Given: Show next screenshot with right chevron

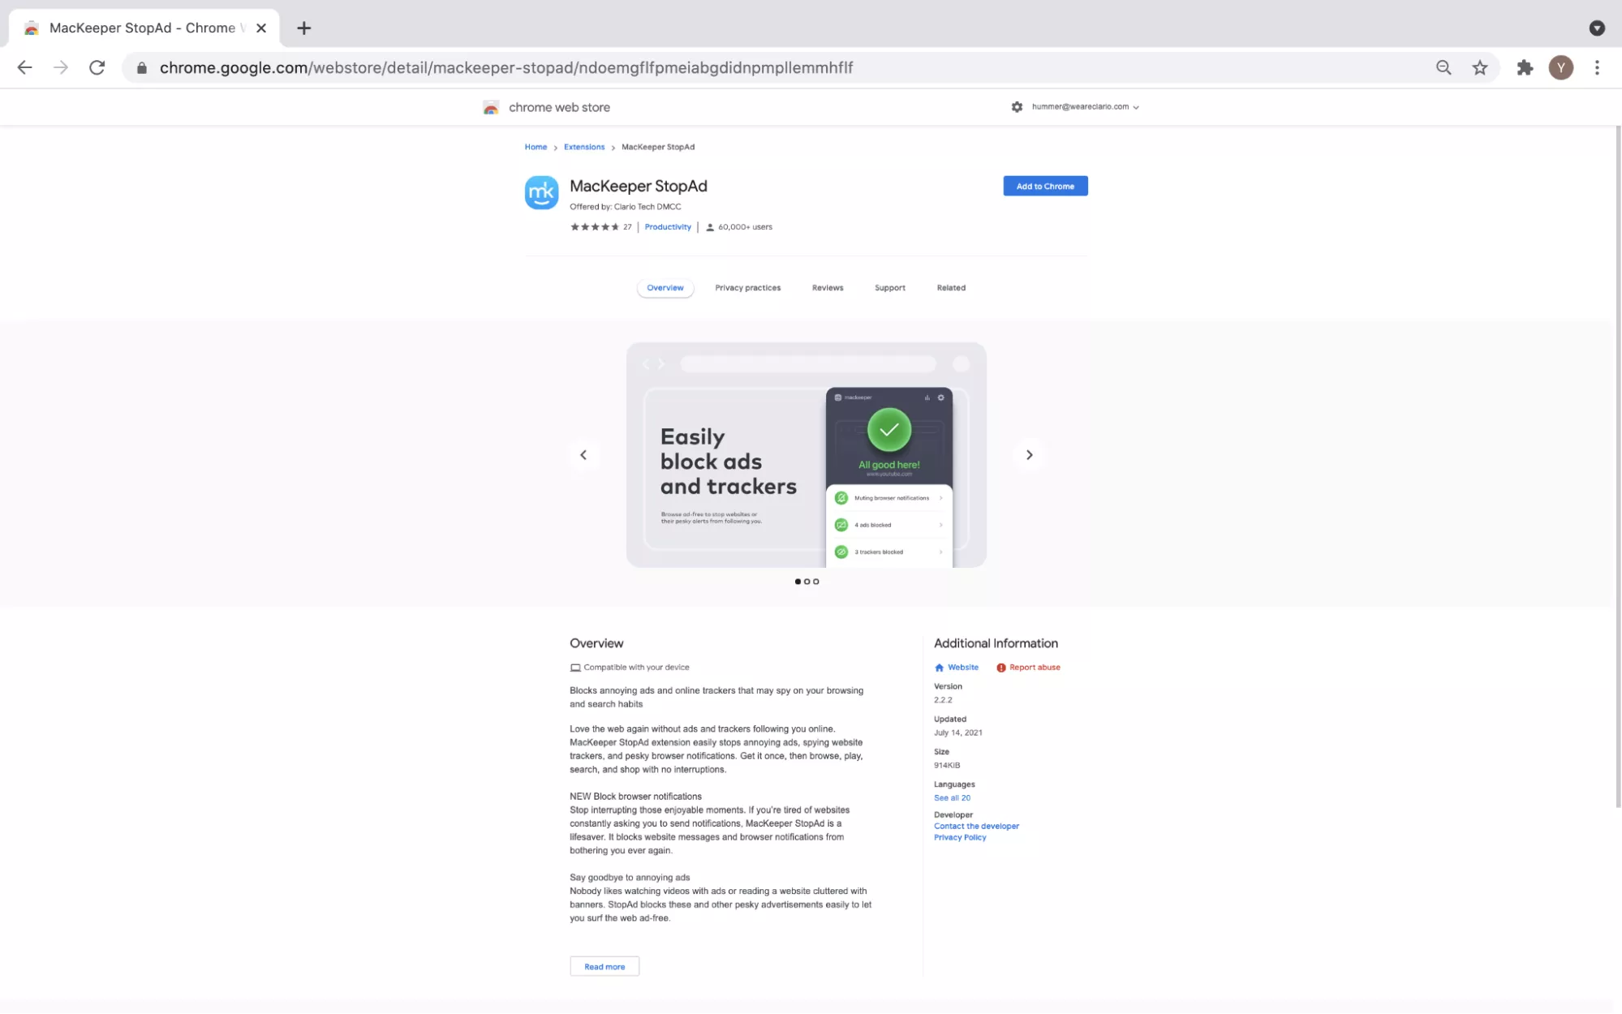Looking at the screenshot, I should click(1029, 455).
